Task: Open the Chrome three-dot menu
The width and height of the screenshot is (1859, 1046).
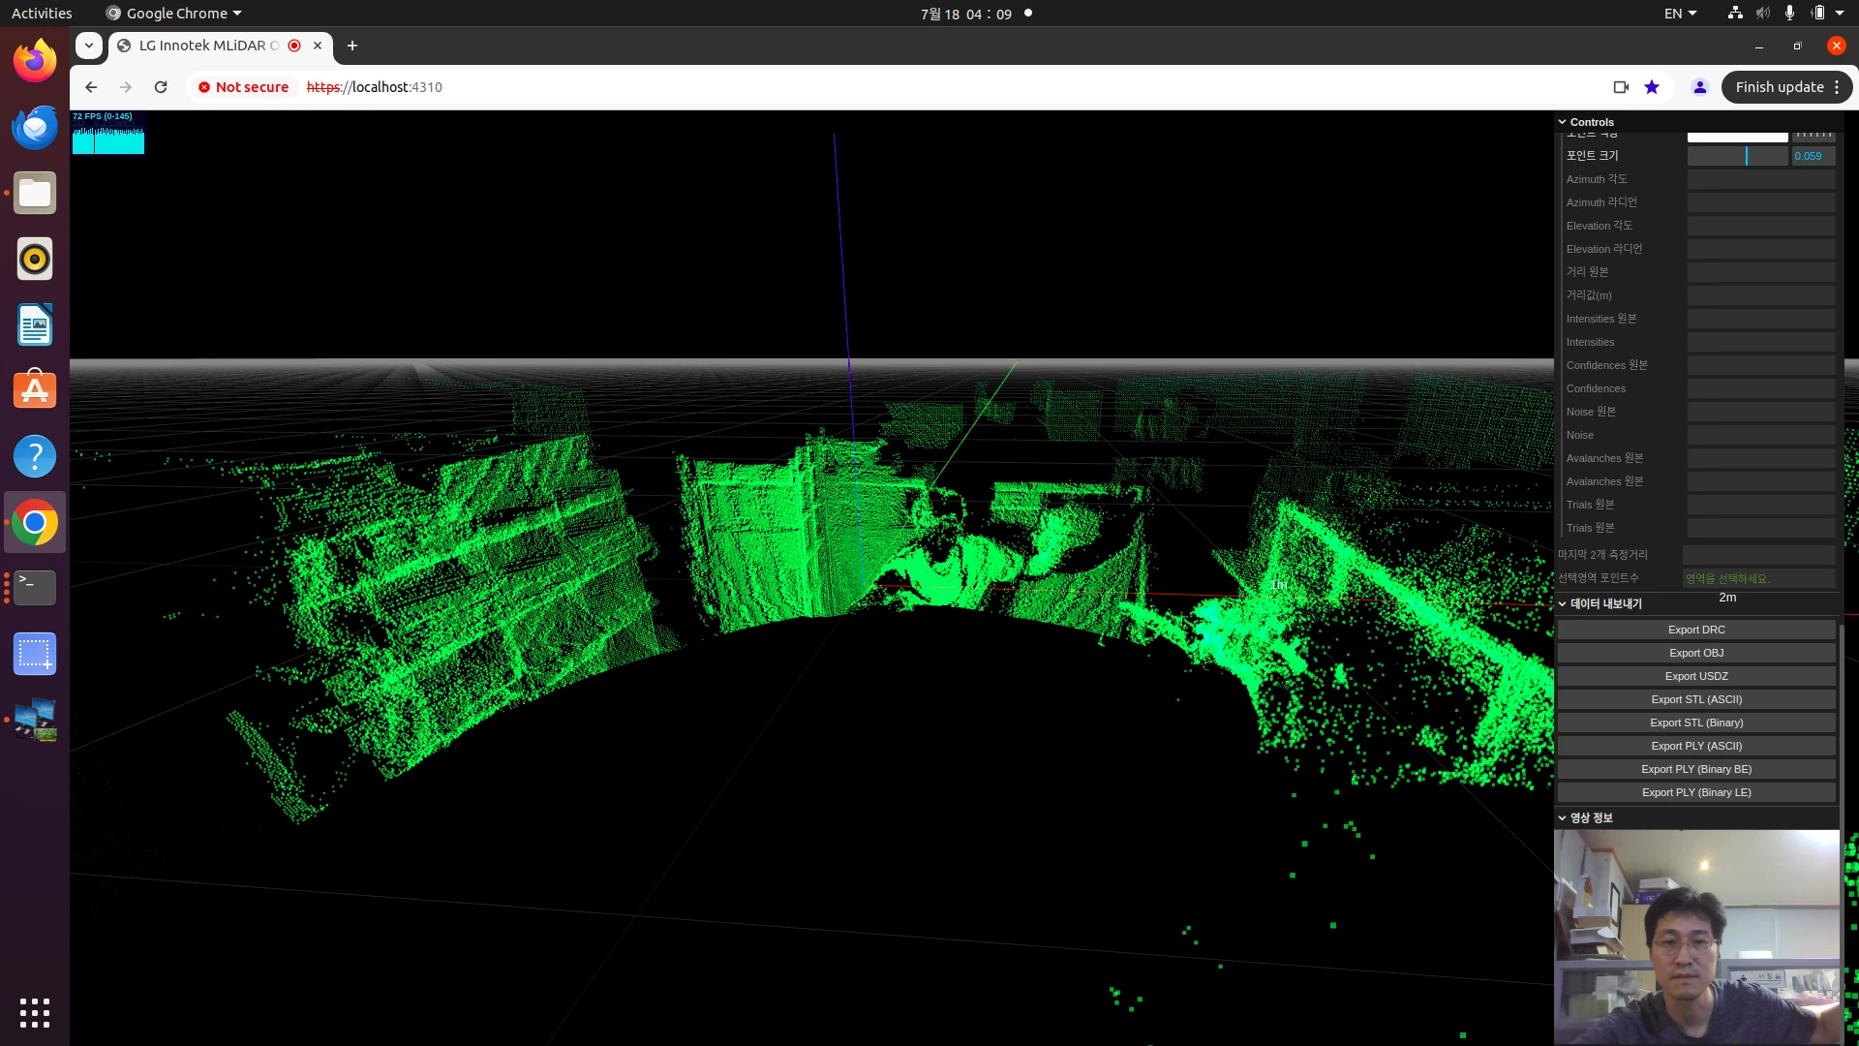Action: pyautogui.click(x=1837, y=87)
